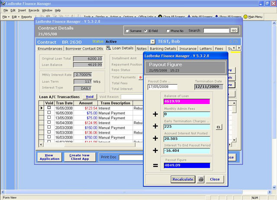Click the Tran Date column header

(x=64, y=103)
